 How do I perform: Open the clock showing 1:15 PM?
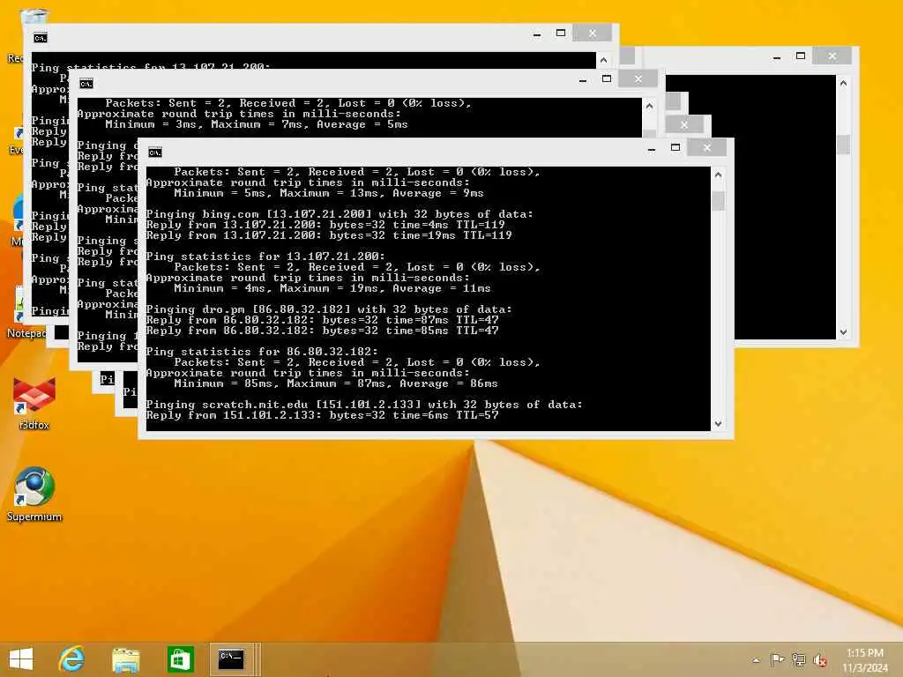pyautogui.click(x=865, y=659)
